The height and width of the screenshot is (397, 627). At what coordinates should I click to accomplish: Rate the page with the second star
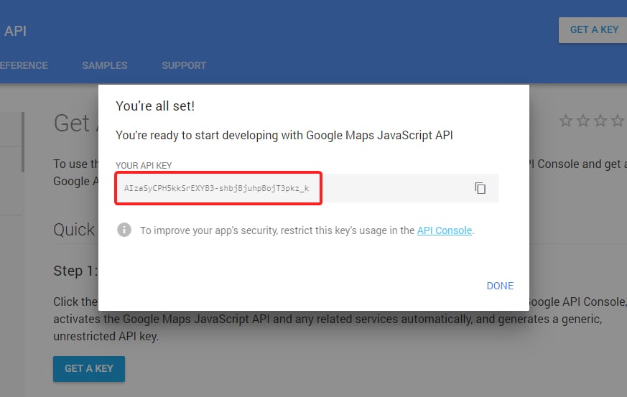pyautogui.click(x=583, y=121)
